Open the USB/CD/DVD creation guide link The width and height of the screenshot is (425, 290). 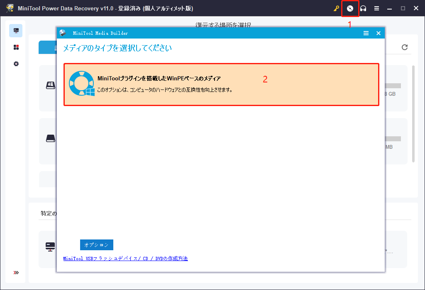point(125,258)
